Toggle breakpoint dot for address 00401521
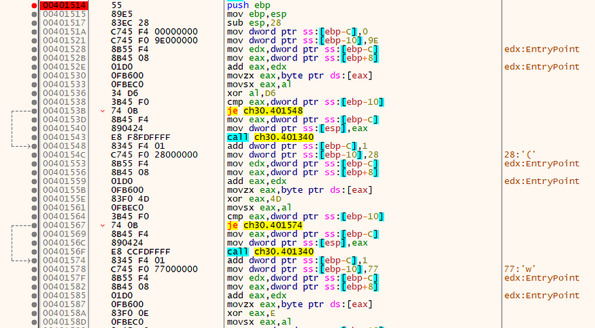The height and width of the screenshot is (328, 595). [x=34, y=41]
